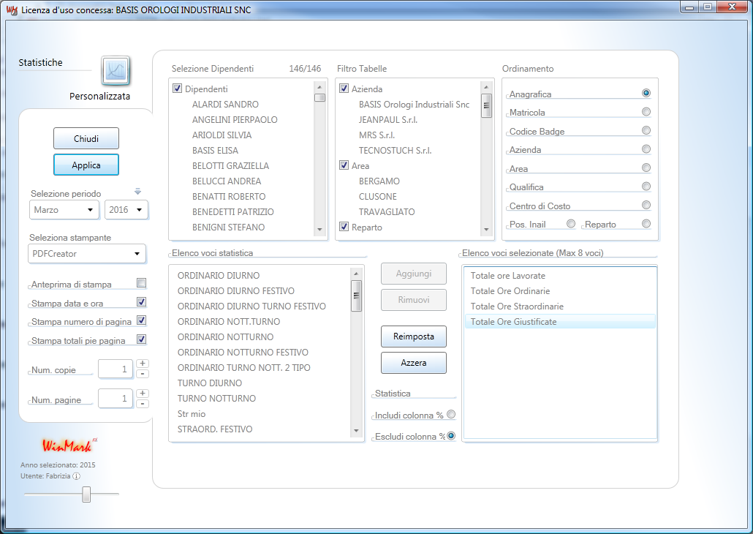This screenshot has height=534, width=753.
Task: Select Matricola ordering radio button
Action: 646,111
